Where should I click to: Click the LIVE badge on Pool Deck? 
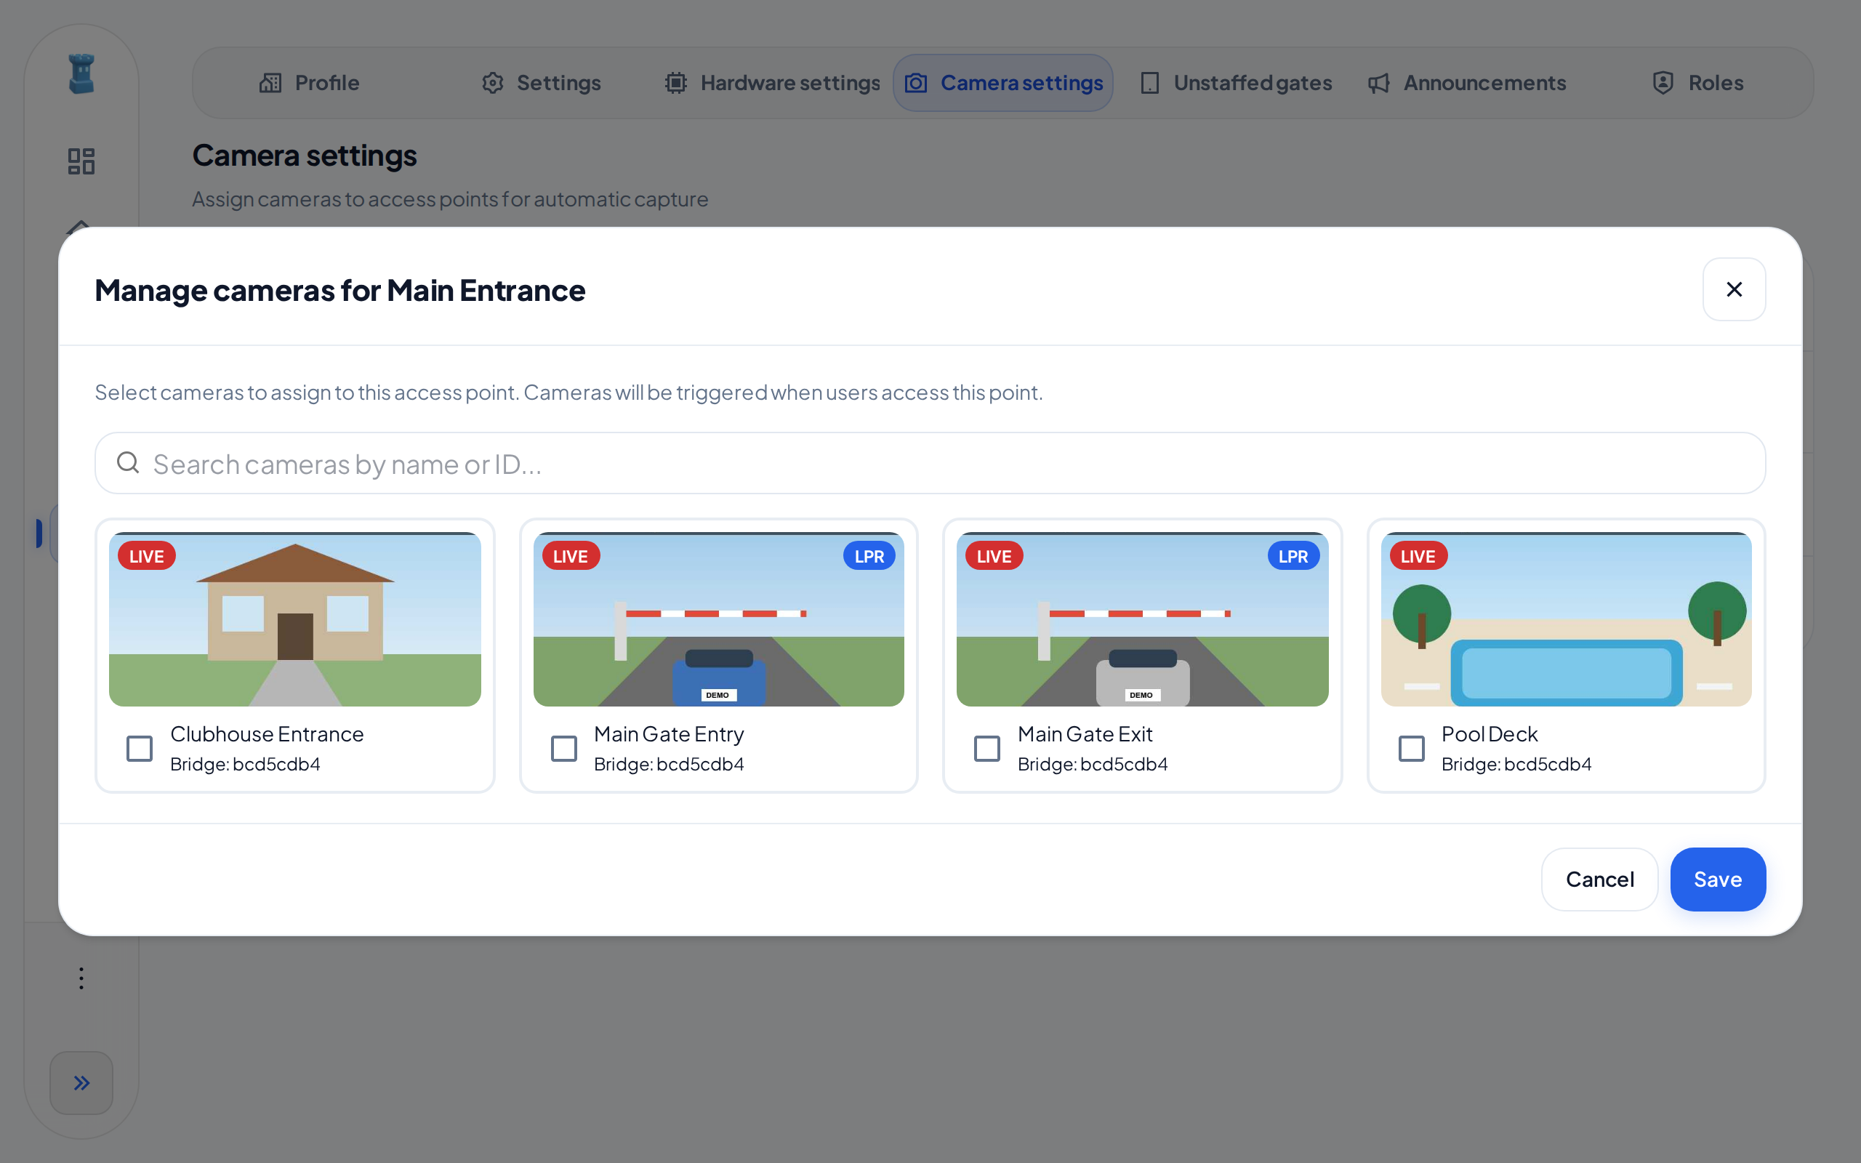click(x=1418, y=556)
